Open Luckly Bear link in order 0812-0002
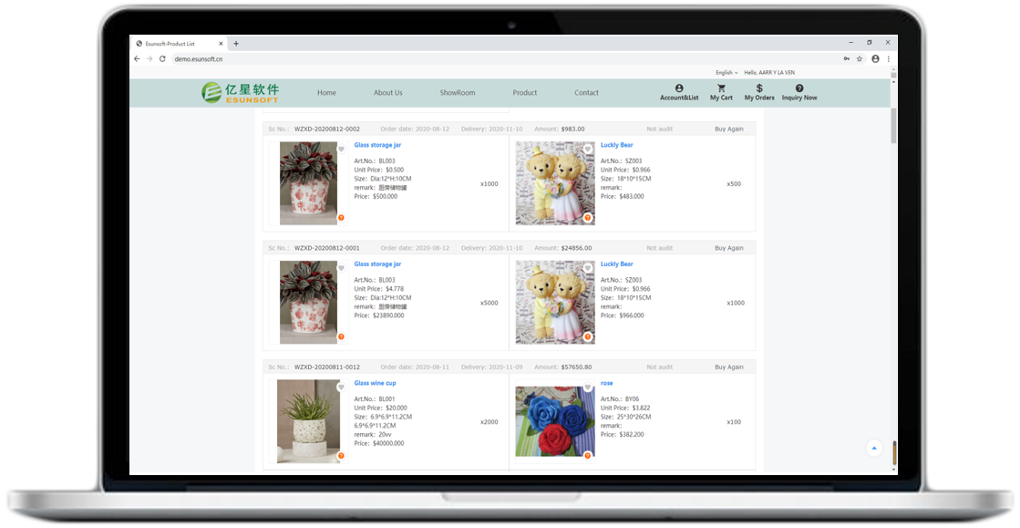 (617, 145)
